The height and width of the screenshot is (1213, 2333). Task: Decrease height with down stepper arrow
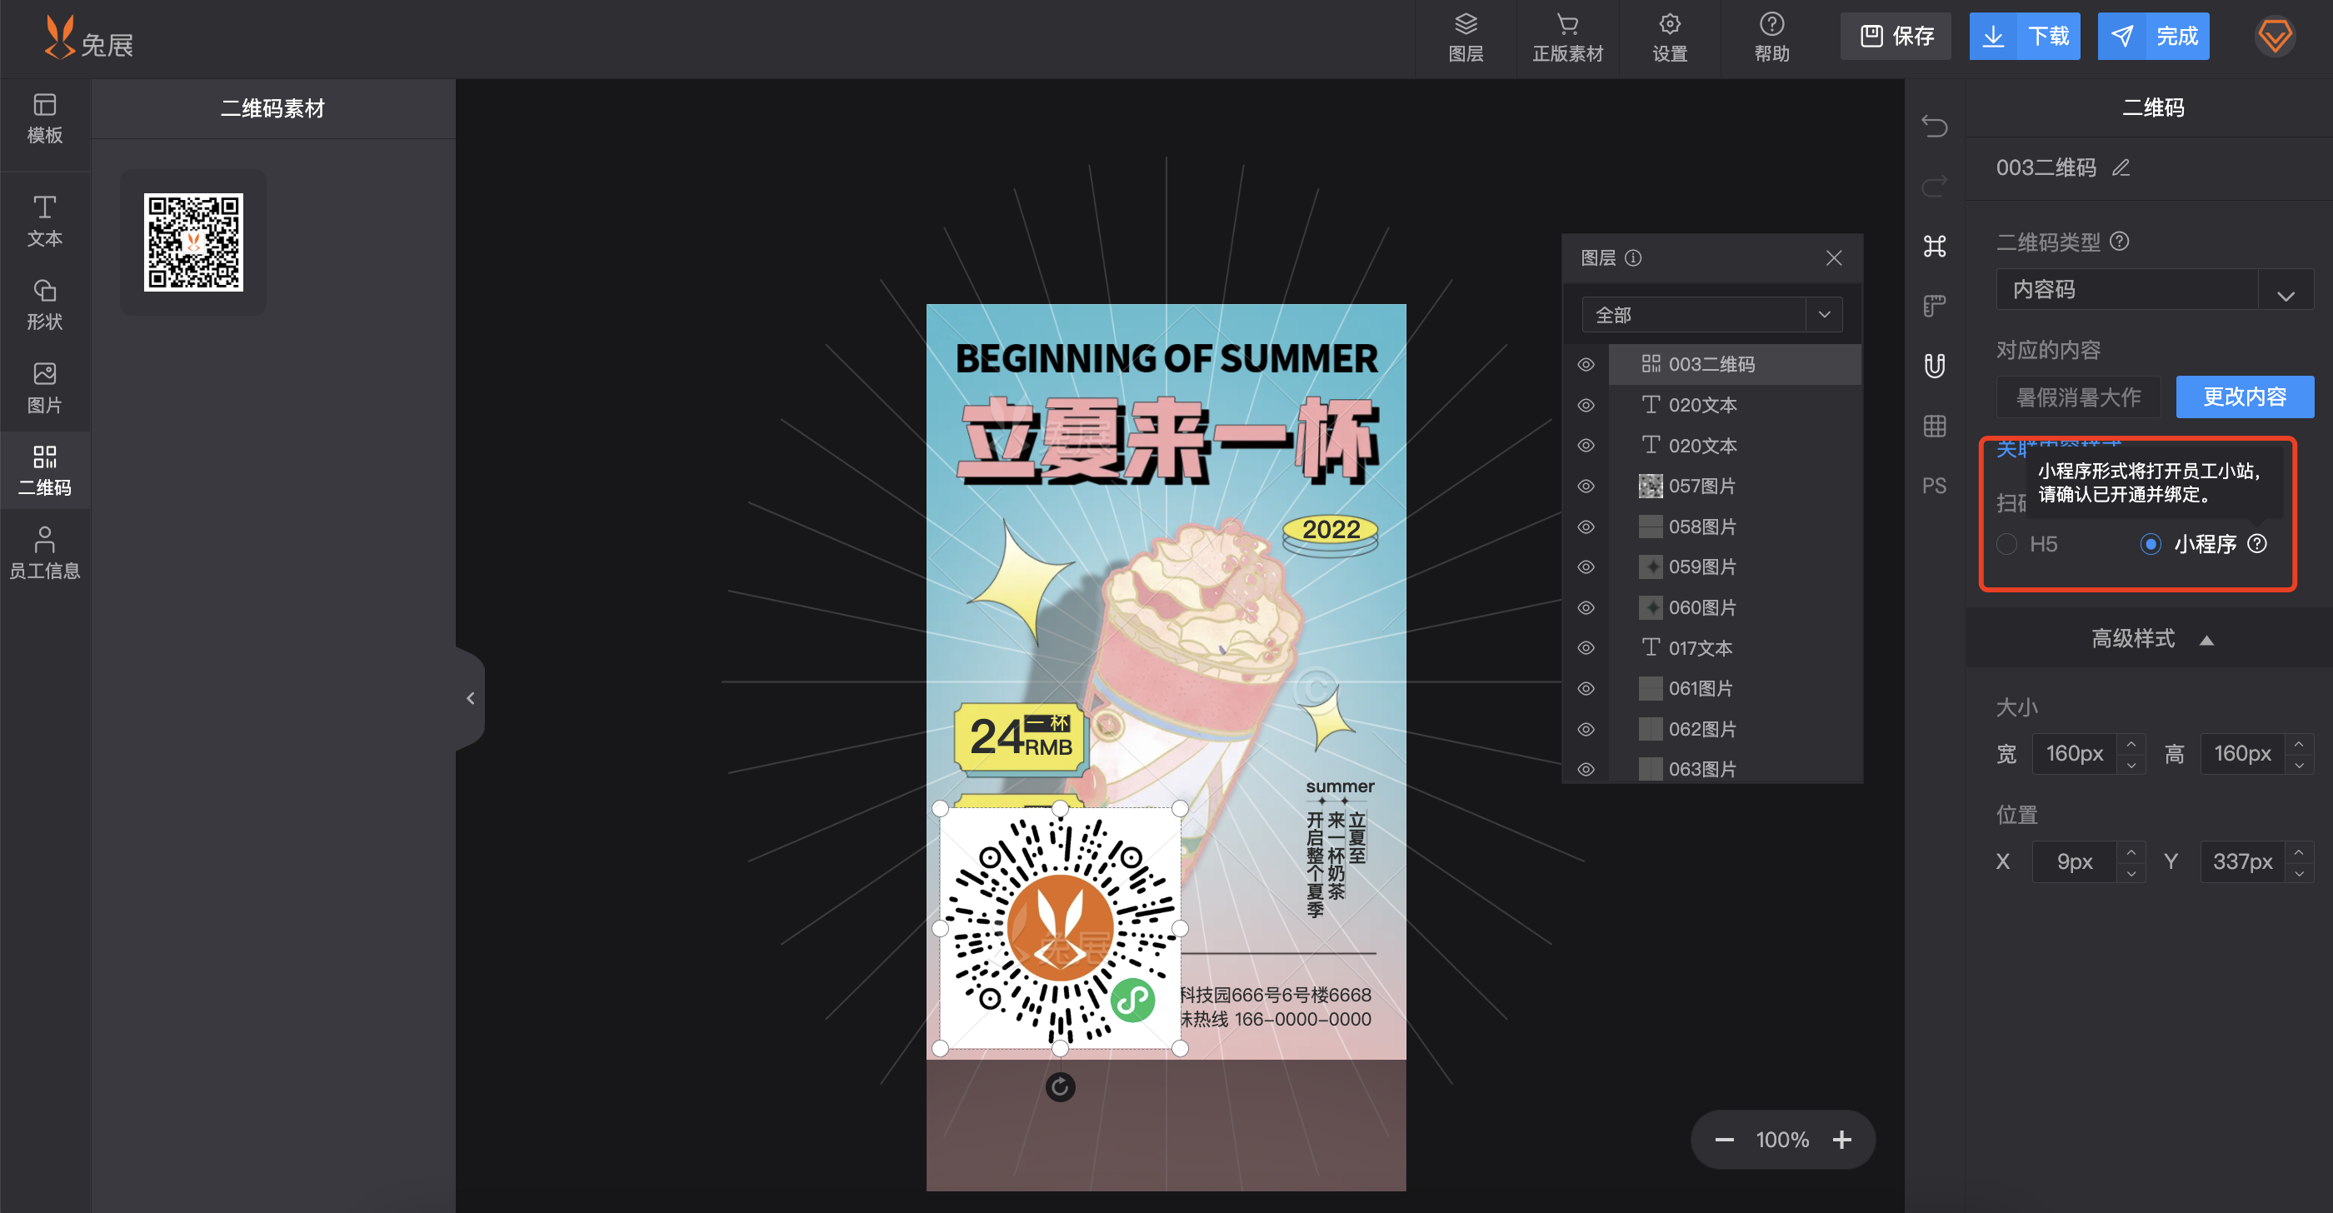coord(2299,765)
